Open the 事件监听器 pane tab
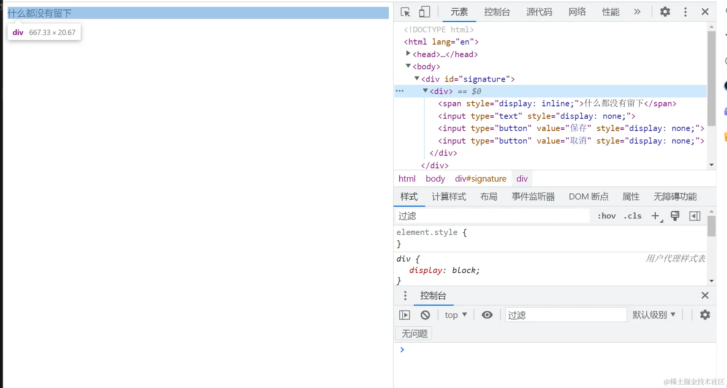Viewport: 727px width, 388px height. 533,197
